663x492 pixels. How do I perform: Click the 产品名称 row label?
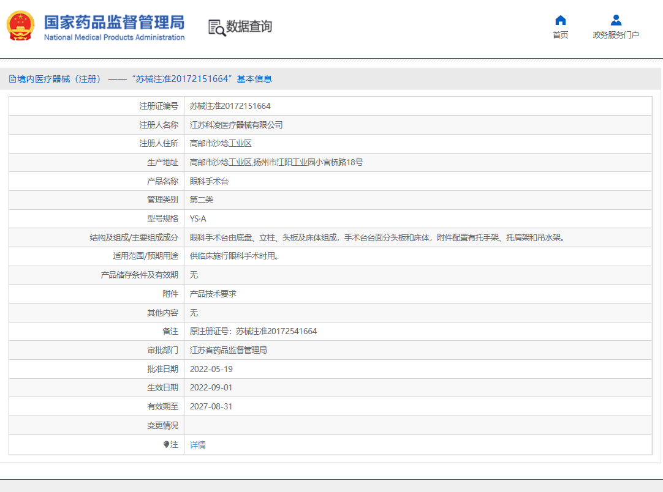coord(163,181)
